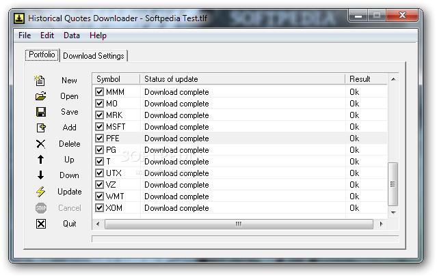437x277 pixels.
Task: Click Download complete status for XOM
Action: [176, 208]
